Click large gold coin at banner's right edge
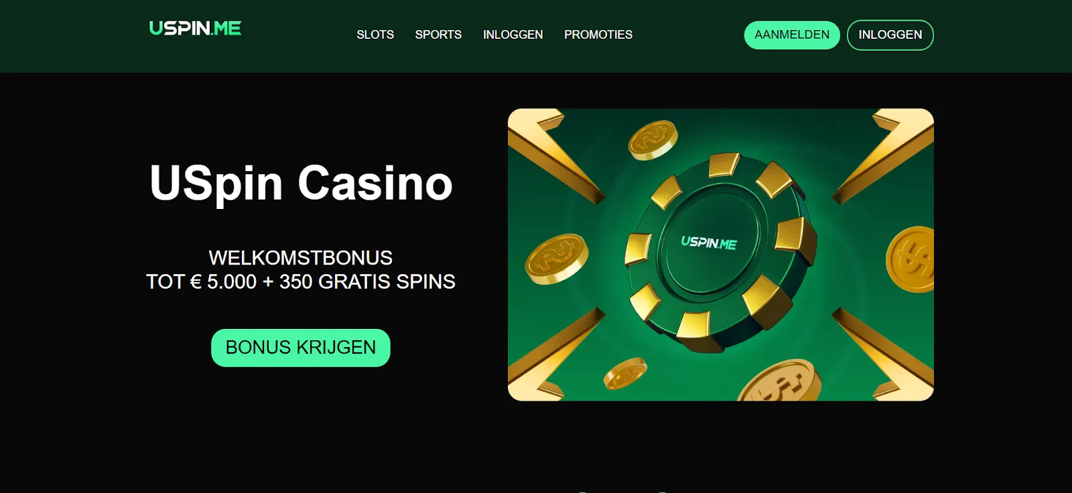The width and height of the screenshot is (1072, 493). point(911,259)
